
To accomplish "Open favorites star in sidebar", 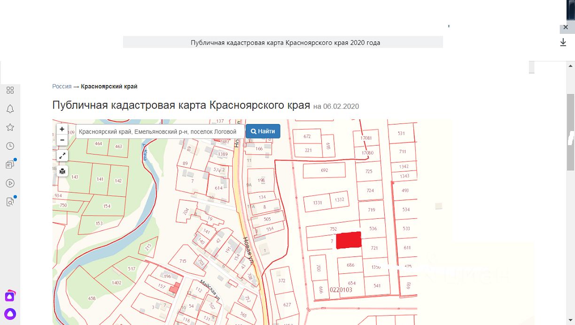I will click(10, 127).
